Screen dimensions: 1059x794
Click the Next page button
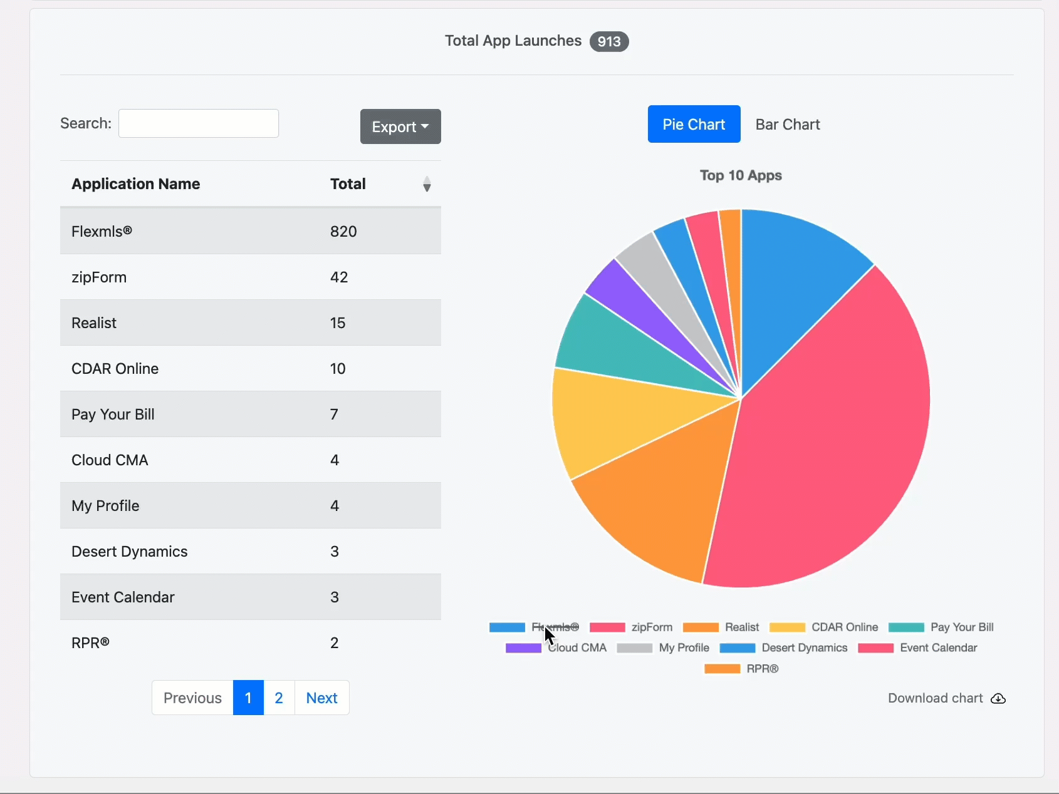pos(321,698)
